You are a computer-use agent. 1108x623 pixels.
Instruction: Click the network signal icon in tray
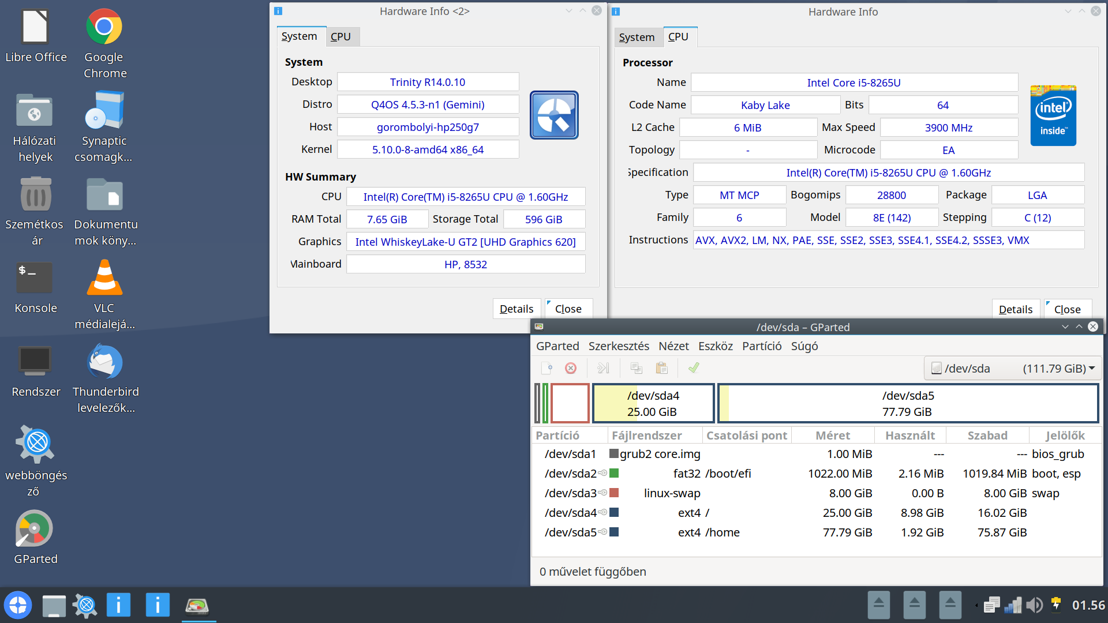[1013, 605]
